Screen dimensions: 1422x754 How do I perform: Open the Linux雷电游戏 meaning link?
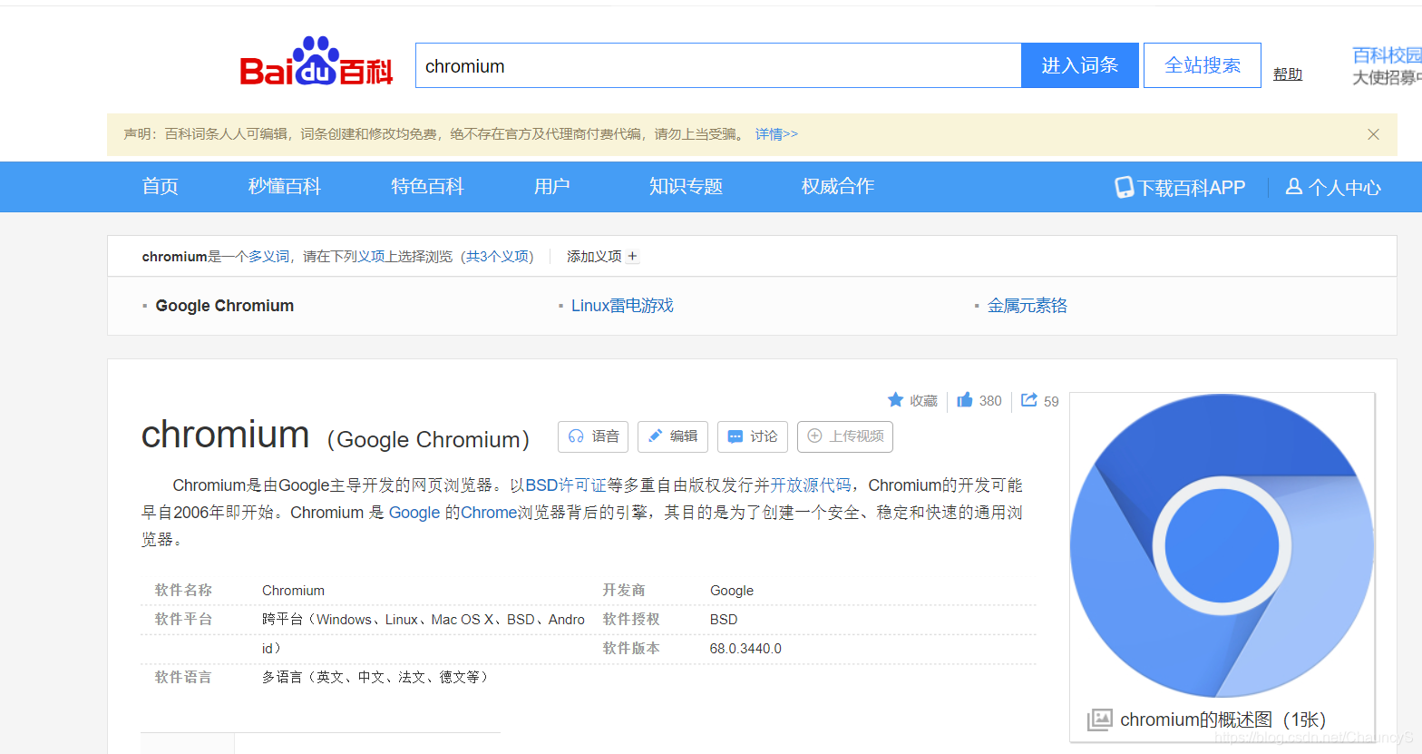(x=622, y=306)
